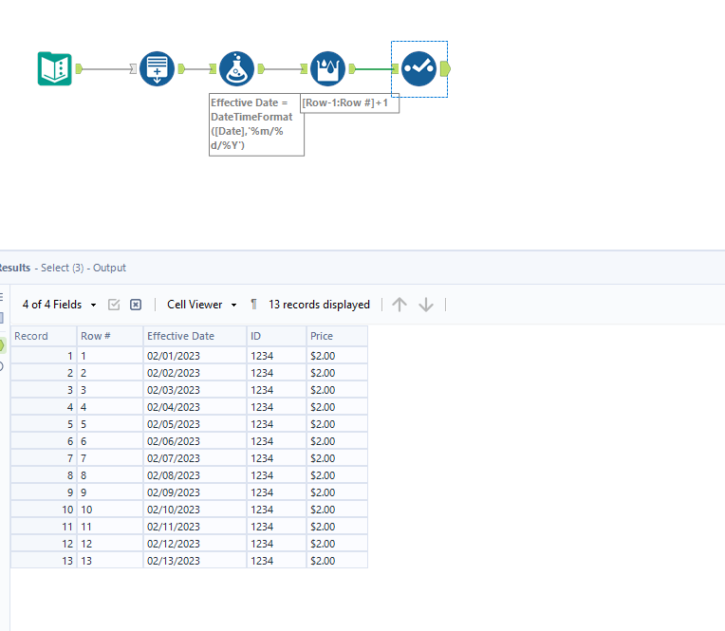Click the show whitespace paragraph icon

[253, 305]
